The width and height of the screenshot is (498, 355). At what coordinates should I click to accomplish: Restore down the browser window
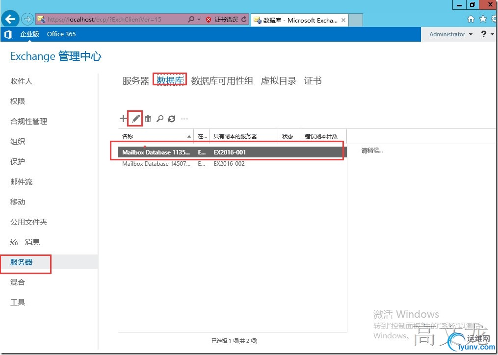click(x=472, y=5)
